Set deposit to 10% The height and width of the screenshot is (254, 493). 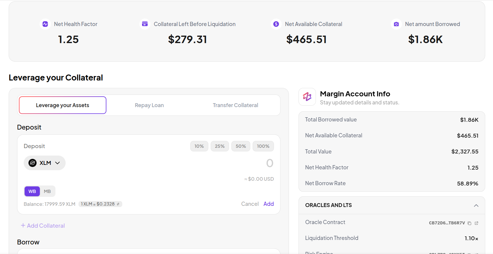[199, 146]
